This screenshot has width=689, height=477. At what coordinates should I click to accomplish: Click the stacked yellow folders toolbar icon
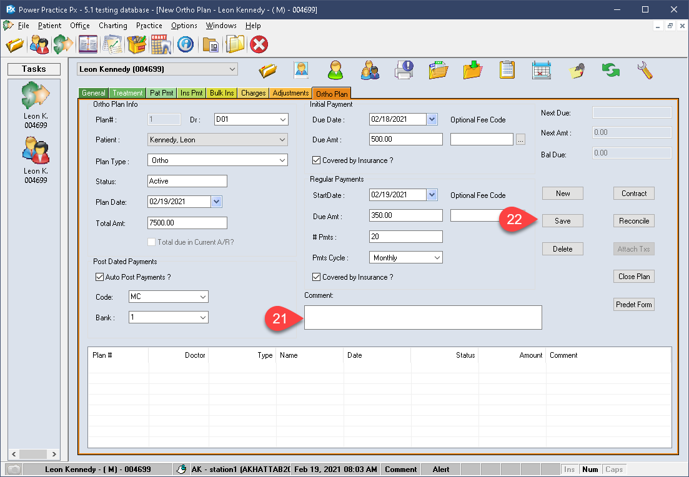pos(235,44)
